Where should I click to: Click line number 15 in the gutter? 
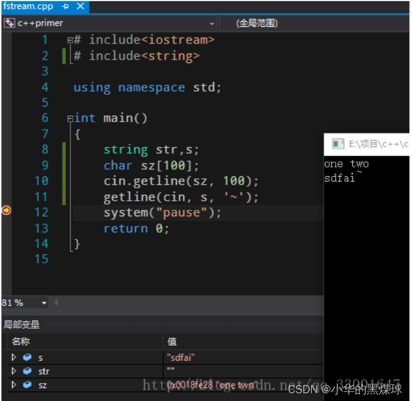tap(42, 259)
